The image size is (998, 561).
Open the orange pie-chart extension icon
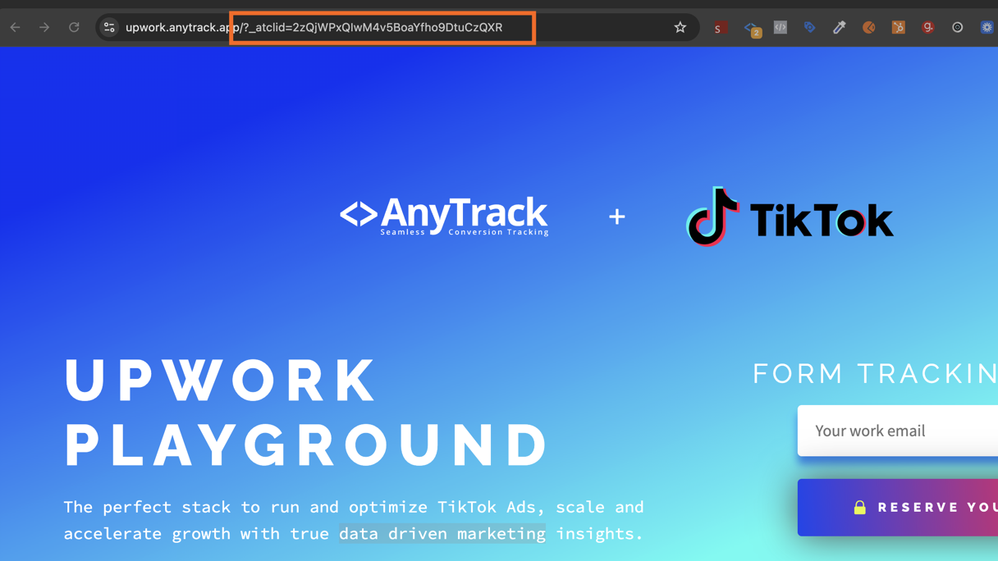(x=868, y=27)
